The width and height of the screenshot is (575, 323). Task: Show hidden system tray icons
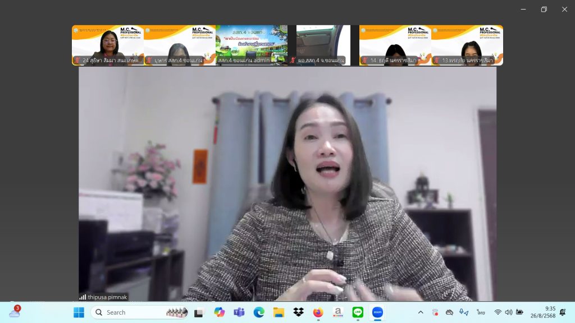coord(421,312)
